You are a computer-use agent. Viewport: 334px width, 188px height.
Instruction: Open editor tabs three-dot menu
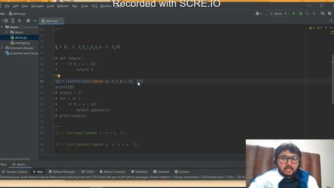coord(331,21)
